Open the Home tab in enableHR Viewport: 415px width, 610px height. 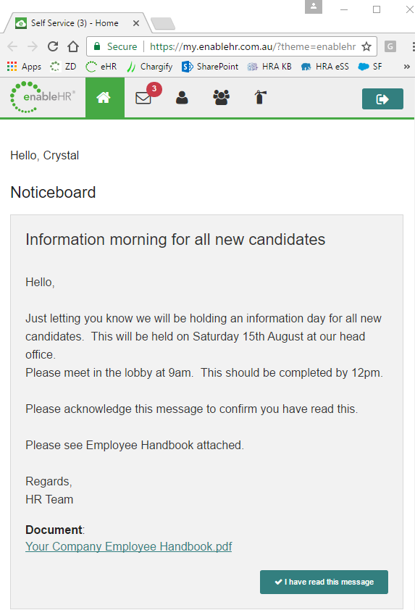(x=104, y=97)
